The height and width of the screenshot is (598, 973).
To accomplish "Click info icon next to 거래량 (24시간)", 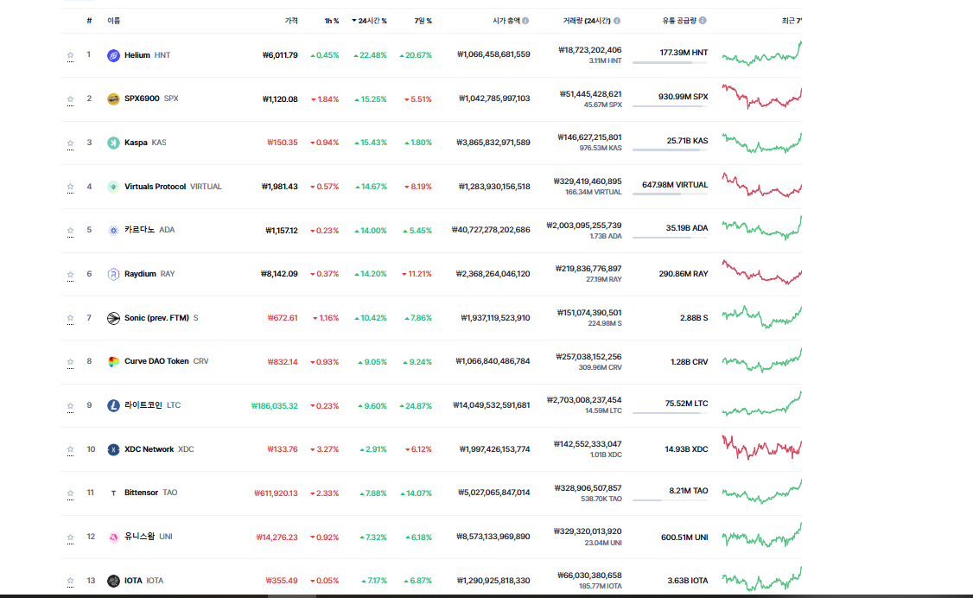I will [617, 21].
